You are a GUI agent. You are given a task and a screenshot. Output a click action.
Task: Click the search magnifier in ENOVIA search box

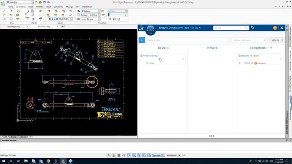click(x=246, y=28)
